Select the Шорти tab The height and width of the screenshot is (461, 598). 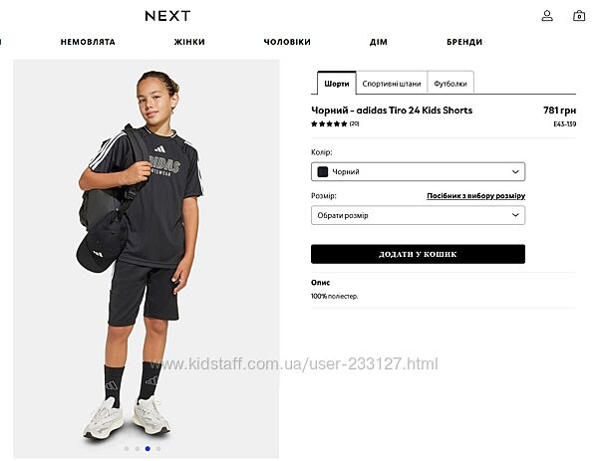pyautogui.click(x=337, y=84)
